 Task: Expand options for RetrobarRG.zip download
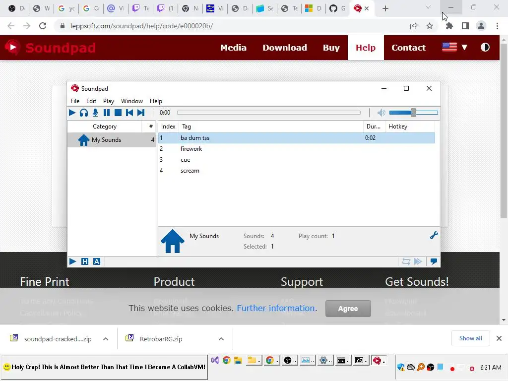(x=221, y=339)
